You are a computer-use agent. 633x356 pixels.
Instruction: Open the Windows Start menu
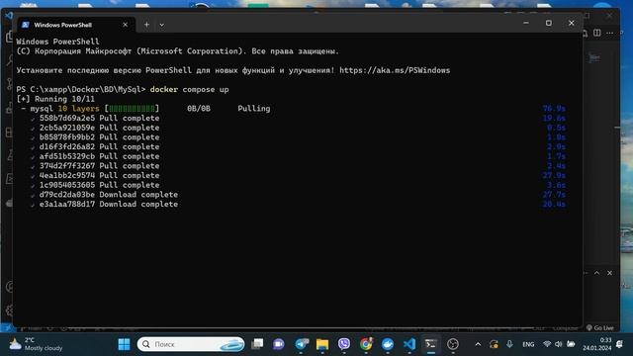124,344
